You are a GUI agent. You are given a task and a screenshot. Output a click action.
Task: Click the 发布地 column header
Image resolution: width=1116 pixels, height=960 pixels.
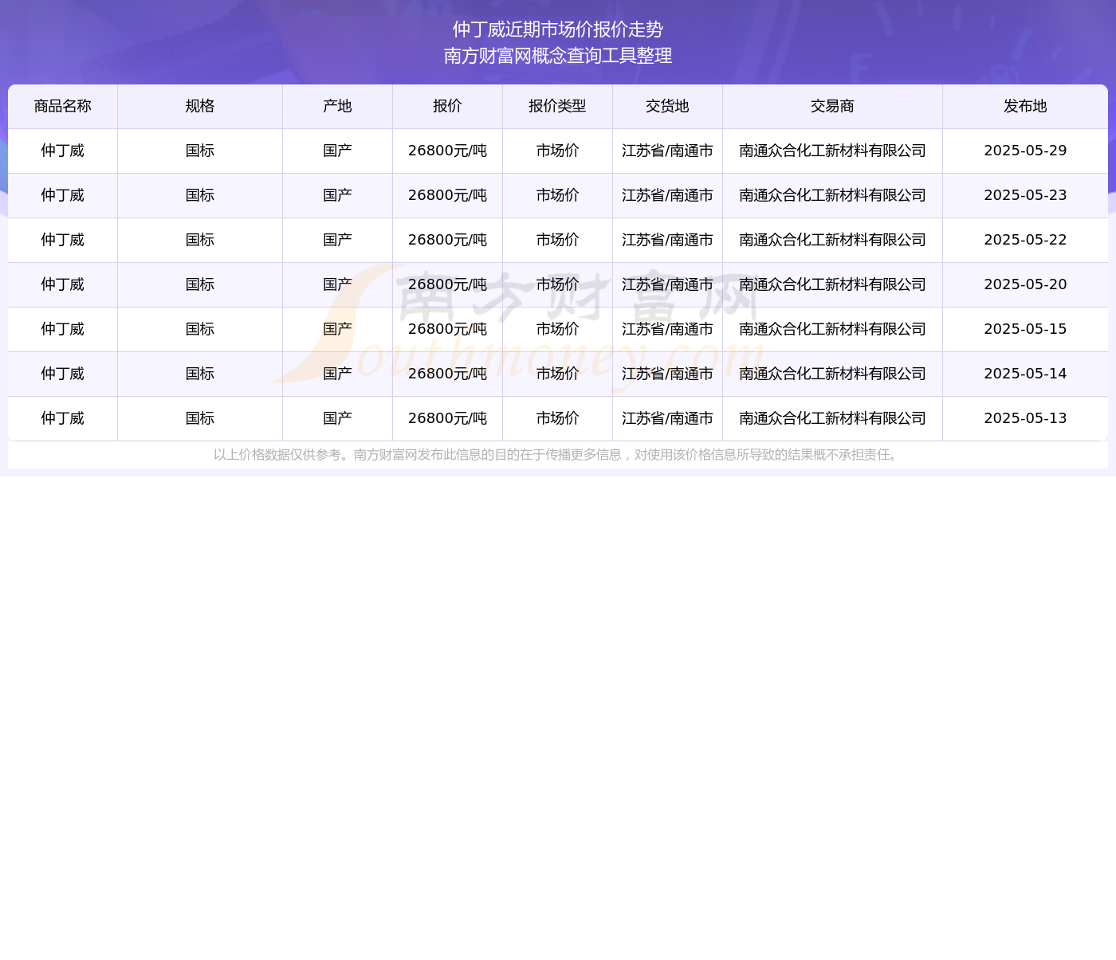[x=1025, y=106]
